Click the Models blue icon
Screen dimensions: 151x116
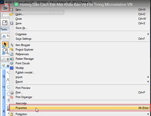[12, 68]
